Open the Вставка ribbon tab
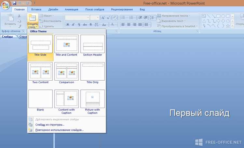Viewport: 244px width, 148px height. pyautogui.click(x=36, y=9)
